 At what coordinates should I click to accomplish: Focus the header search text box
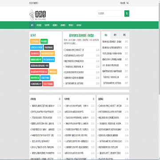[x=111, y=13]
